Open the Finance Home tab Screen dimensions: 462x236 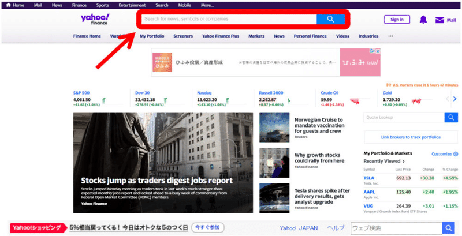(87, 36)
